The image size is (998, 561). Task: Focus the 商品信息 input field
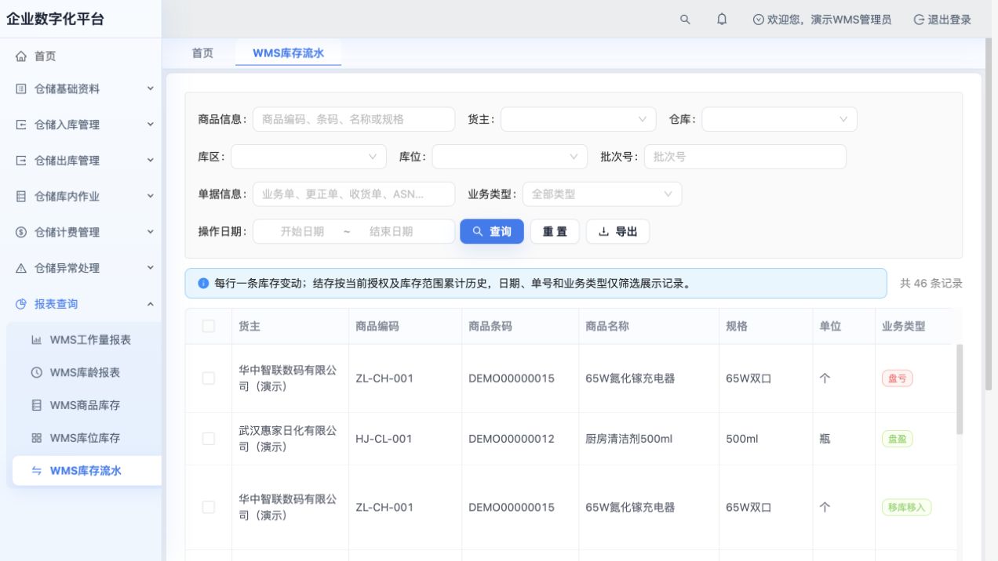click(354, 119)
